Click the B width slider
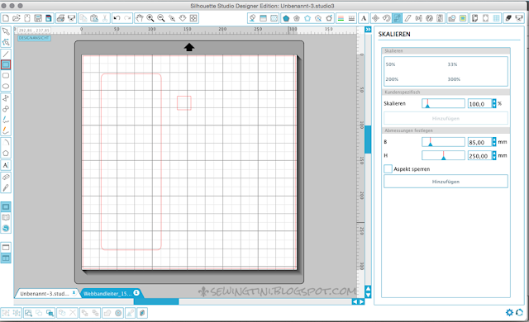Viewport: 529px width, 322px height. tap(443, 142)
